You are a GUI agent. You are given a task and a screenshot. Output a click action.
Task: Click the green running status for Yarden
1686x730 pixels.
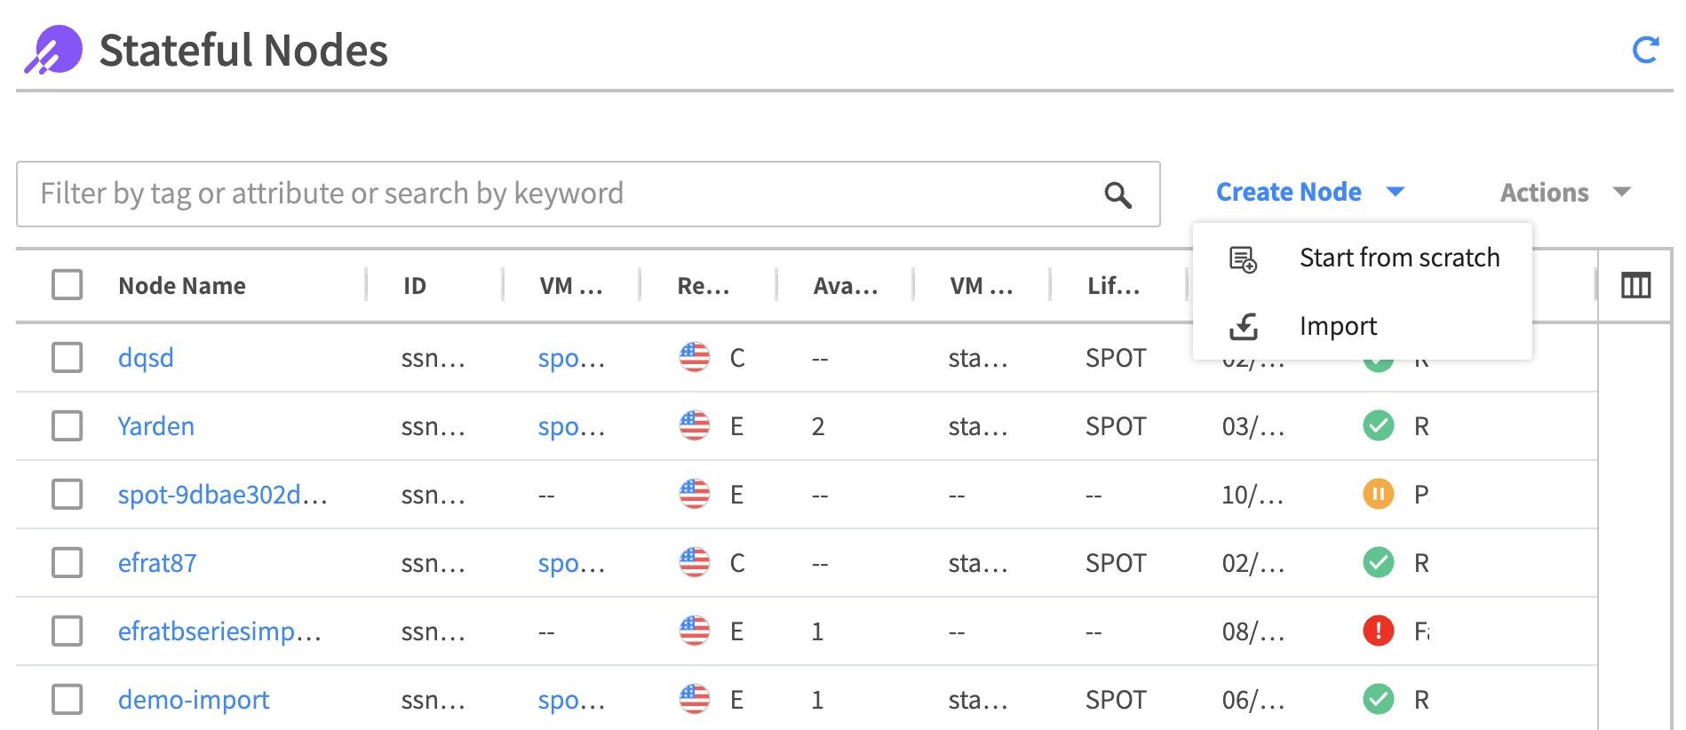point(1378,426)
